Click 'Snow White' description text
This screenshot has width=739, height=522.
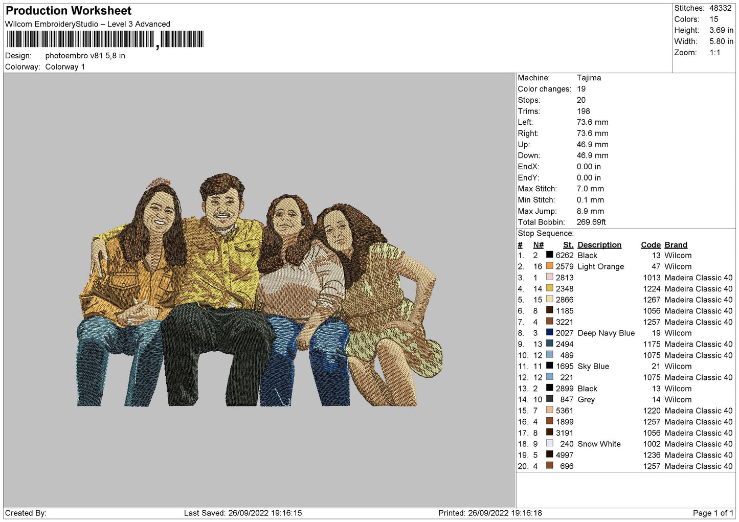click(x=599, y=444)
